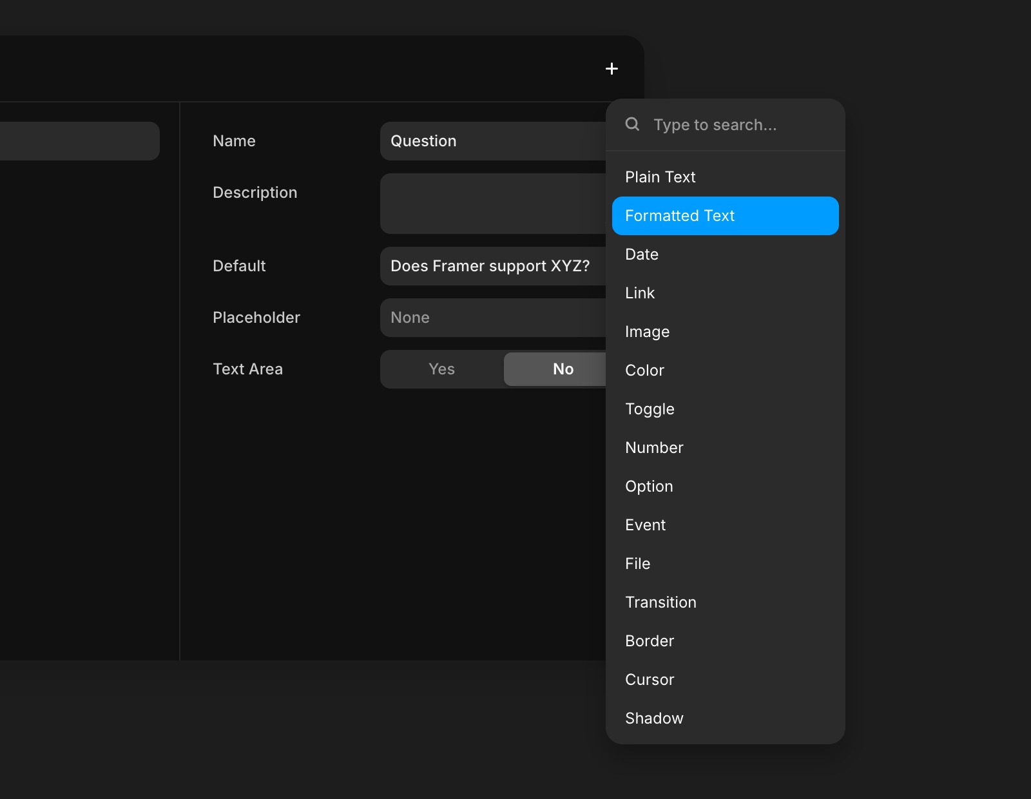Keep Text Area set to No
Screen dimensions: 1031x799
point(562,369)
